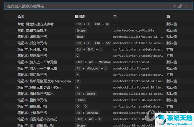
Task: Click the Enter keybinding for 编辑单元格
Action: pos(80,37)
